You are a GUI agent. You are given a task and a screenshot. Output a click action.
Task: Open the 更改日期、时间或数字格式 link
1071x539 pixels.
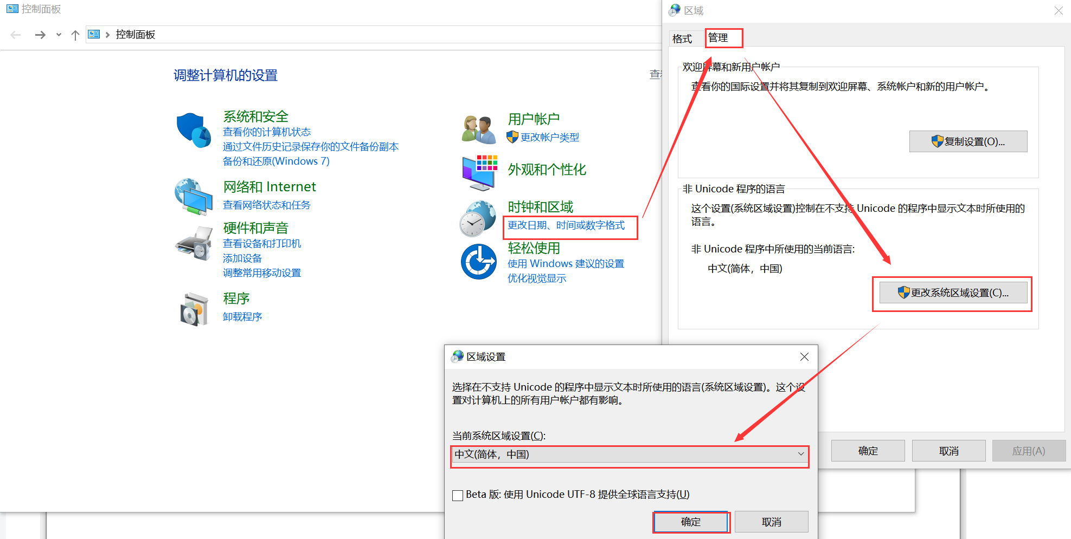[x=566, y=225]
